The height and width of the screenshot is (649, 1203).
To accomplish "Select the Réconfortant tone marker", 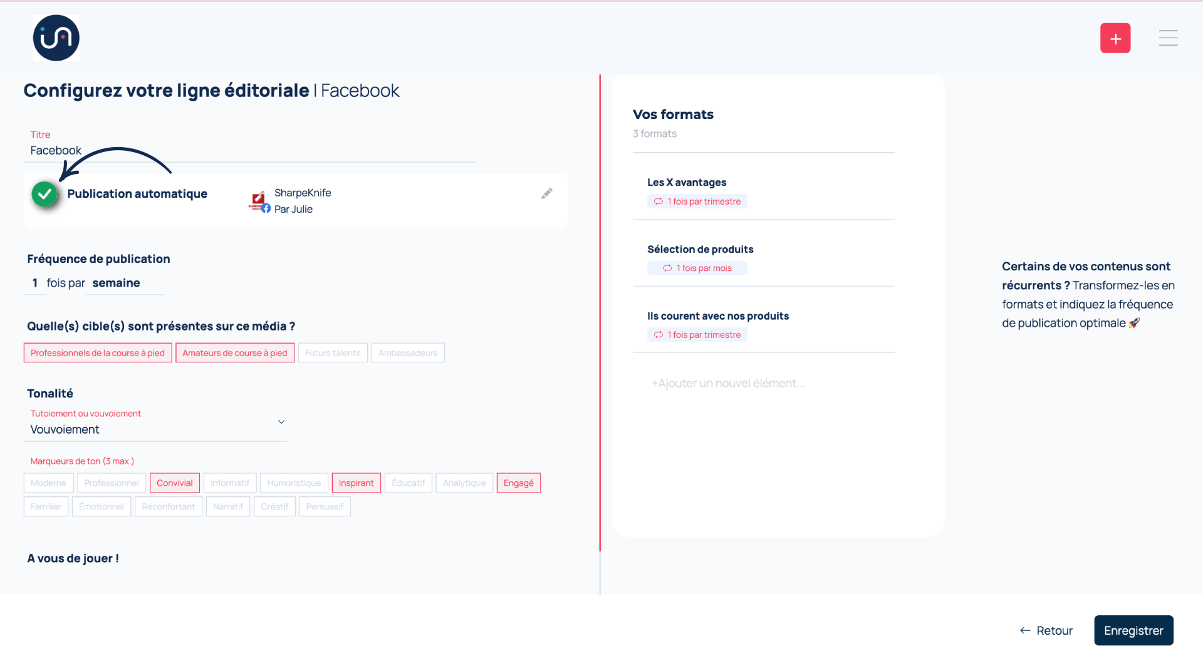I will point(169,507).
